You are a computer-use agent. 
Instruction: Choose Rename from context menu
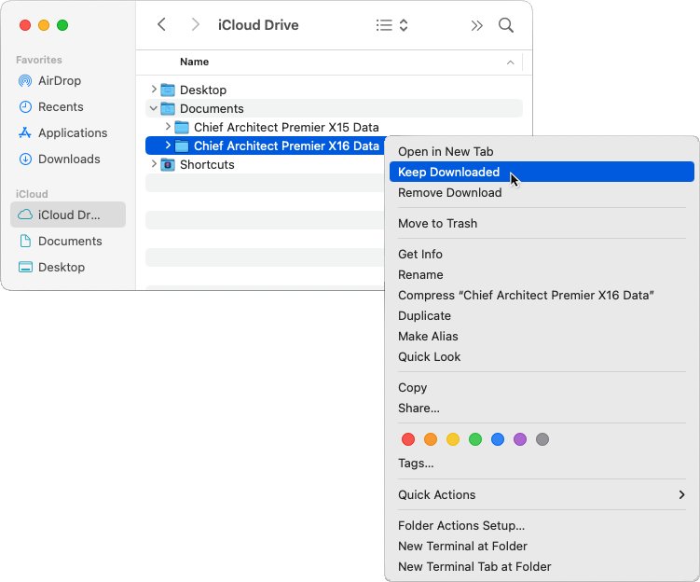542,275
